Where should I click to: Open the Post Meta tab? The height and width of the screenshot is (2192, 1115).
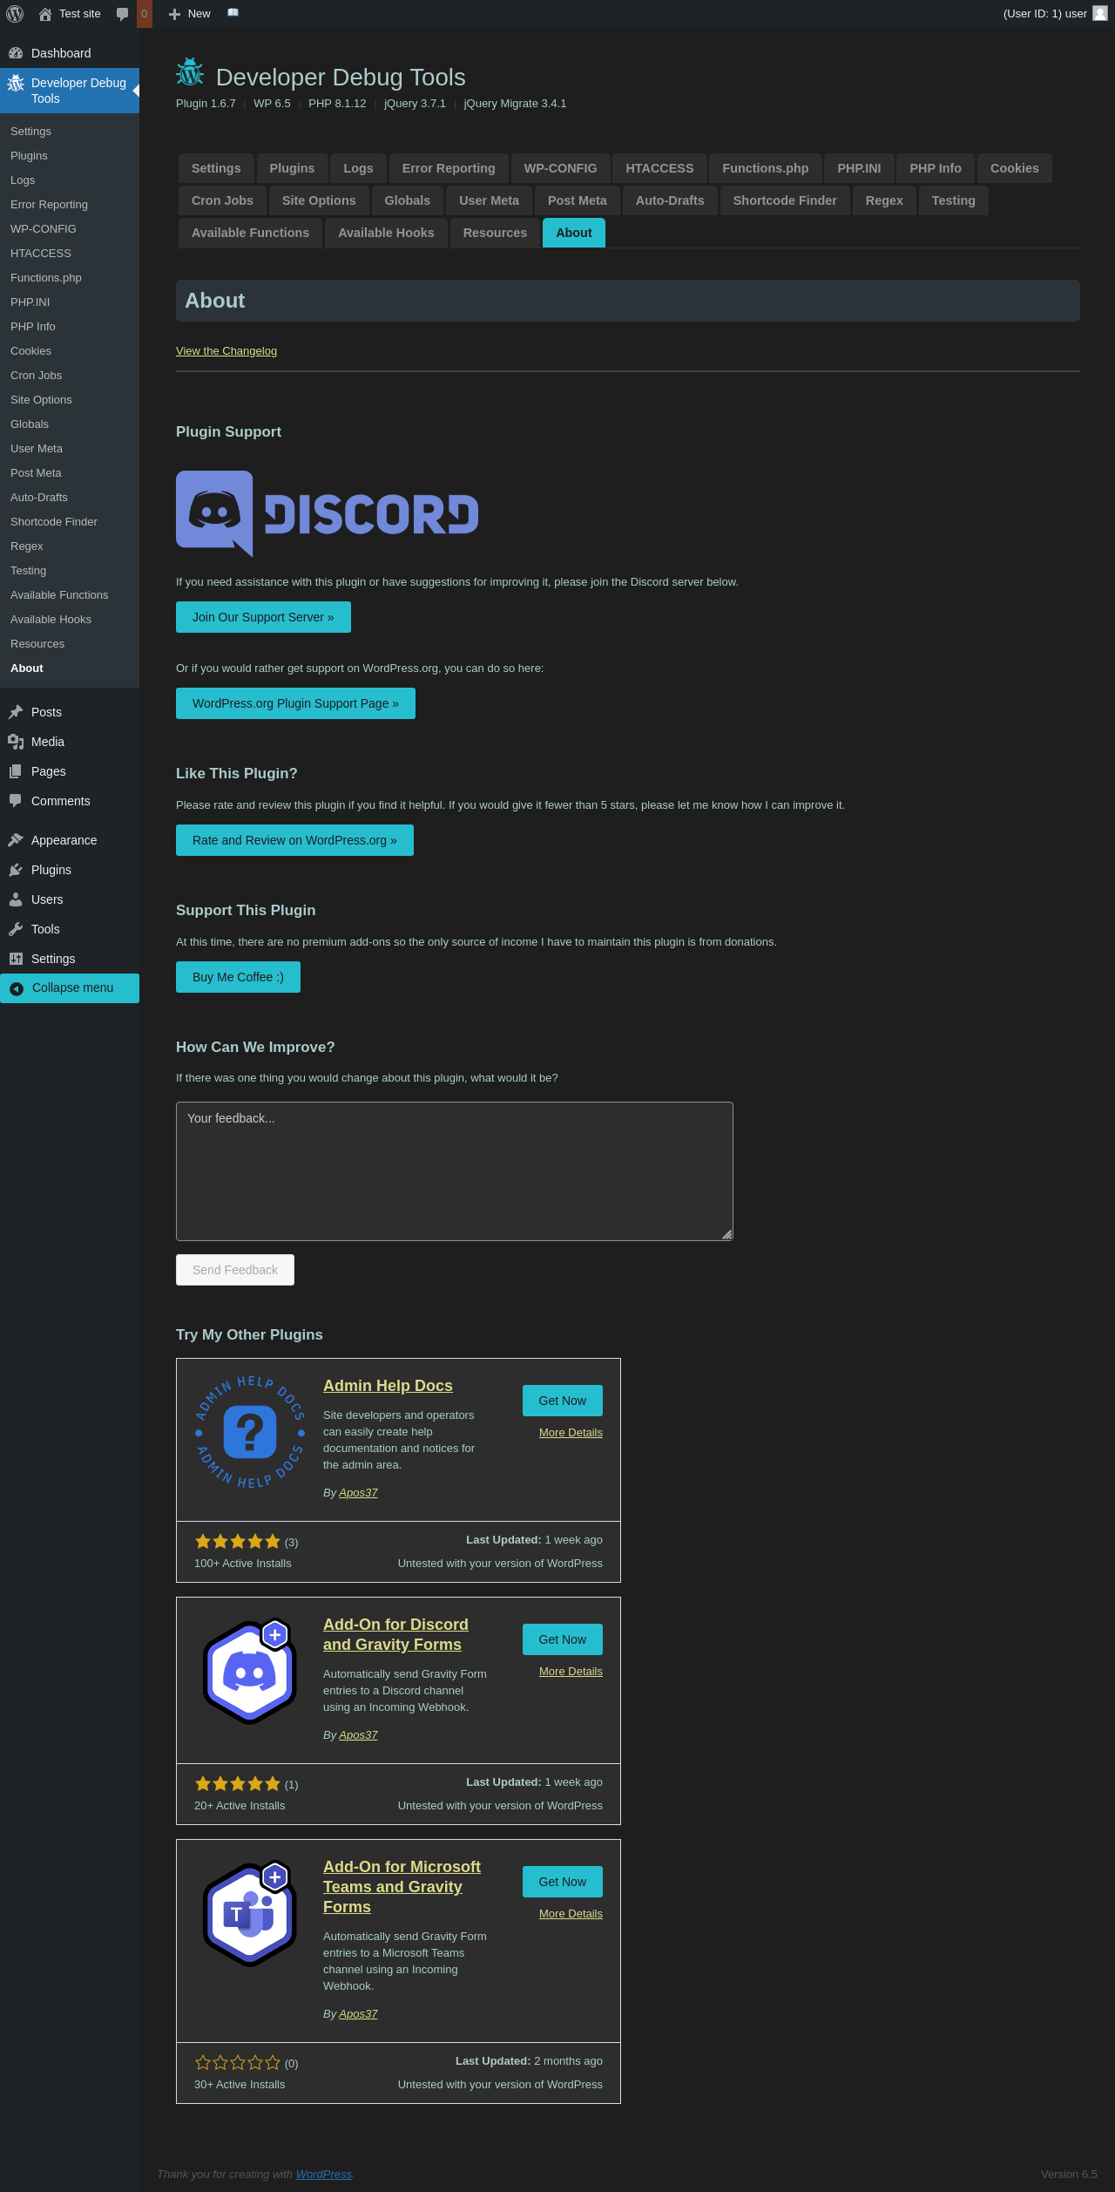pos(578,200)
